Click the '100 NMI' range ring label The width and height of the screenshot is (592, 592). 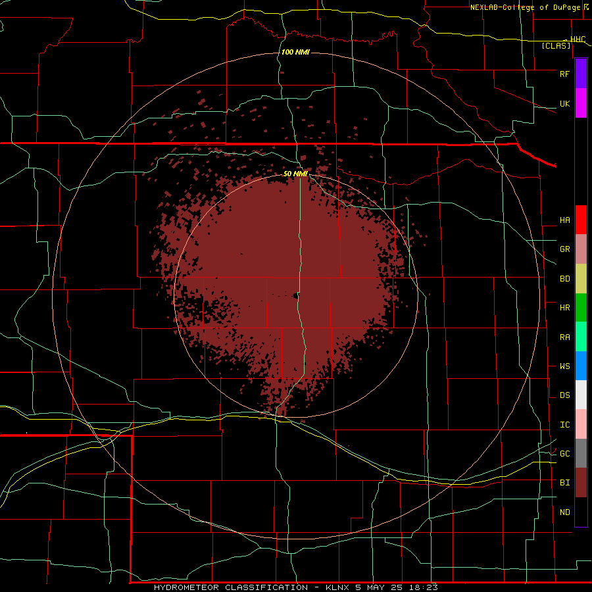[295, 52]
